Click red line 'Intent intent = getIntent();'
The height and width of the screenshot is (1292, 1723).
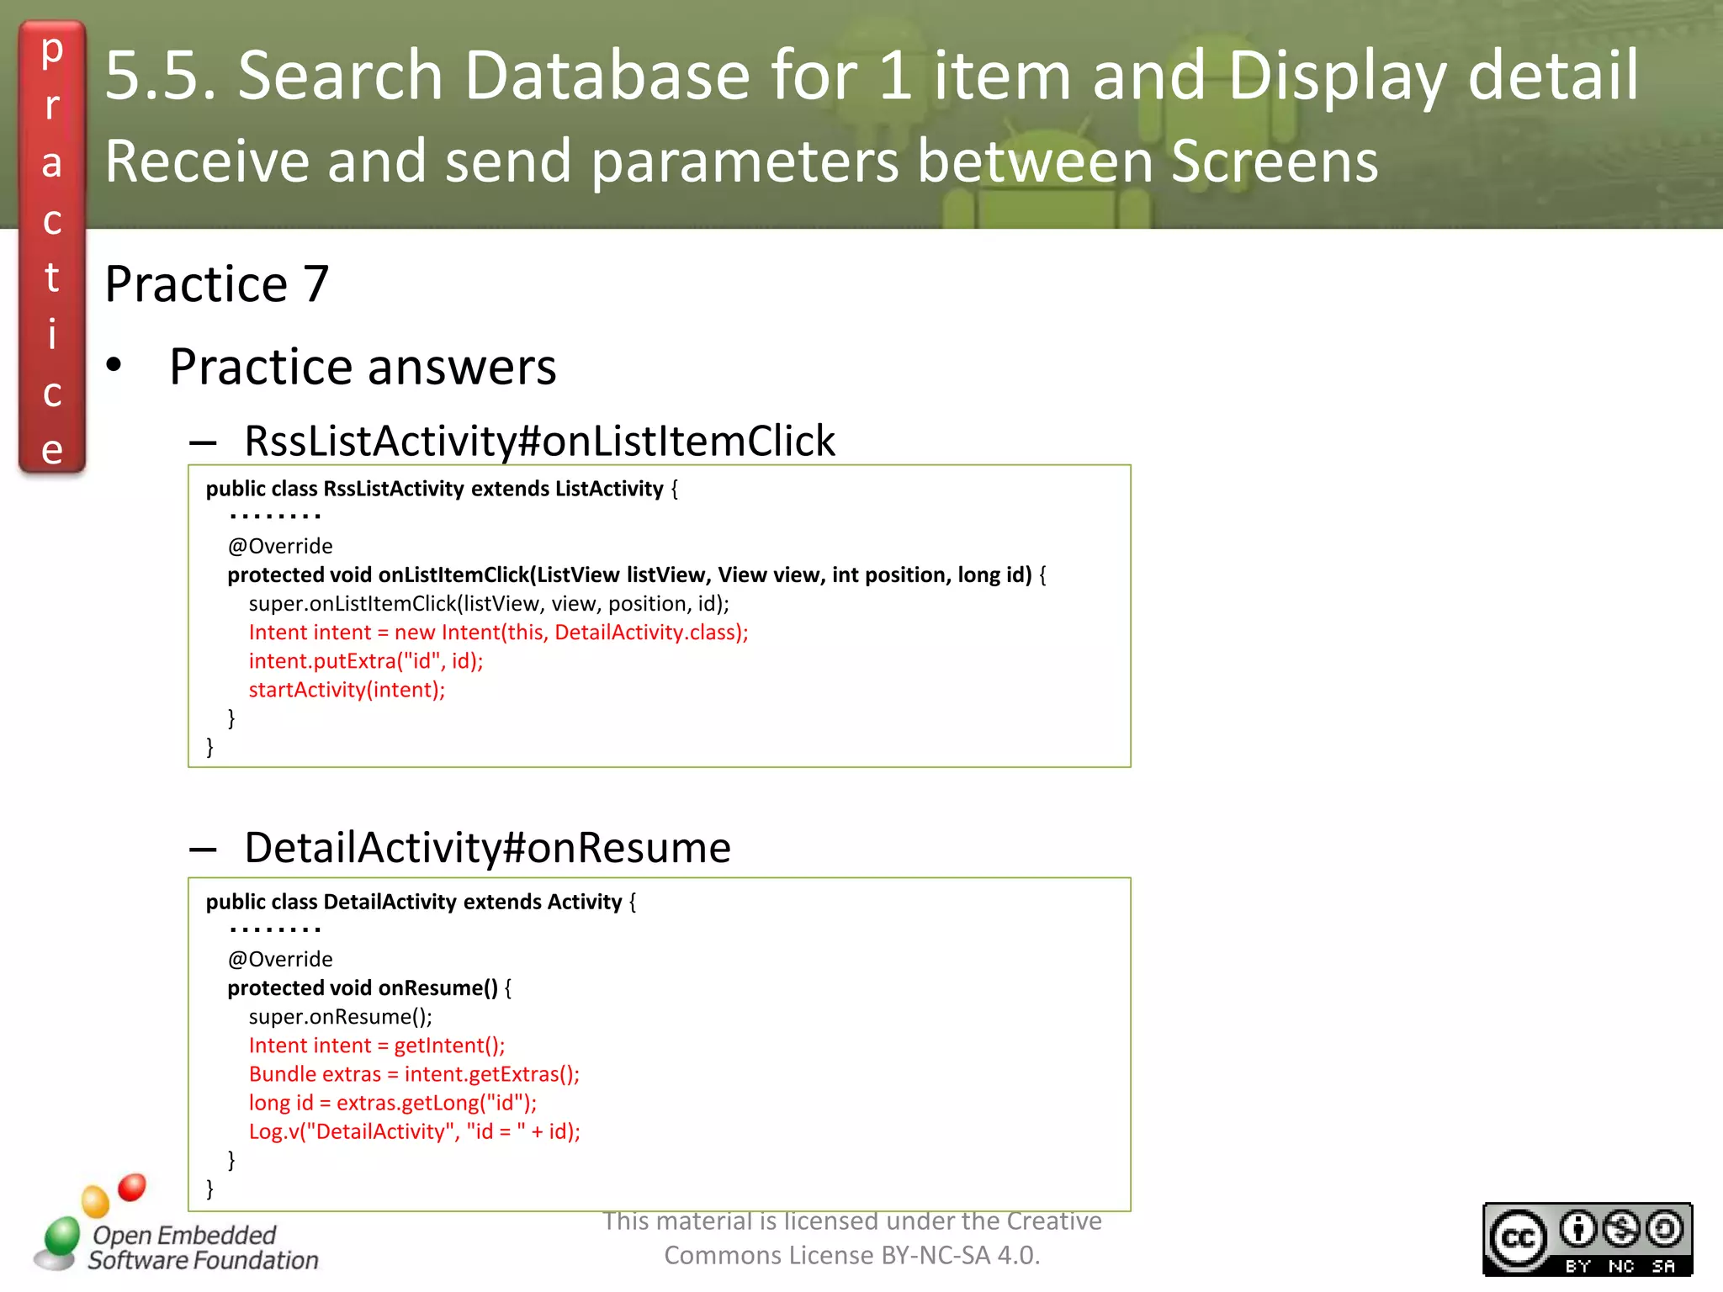377,1045
